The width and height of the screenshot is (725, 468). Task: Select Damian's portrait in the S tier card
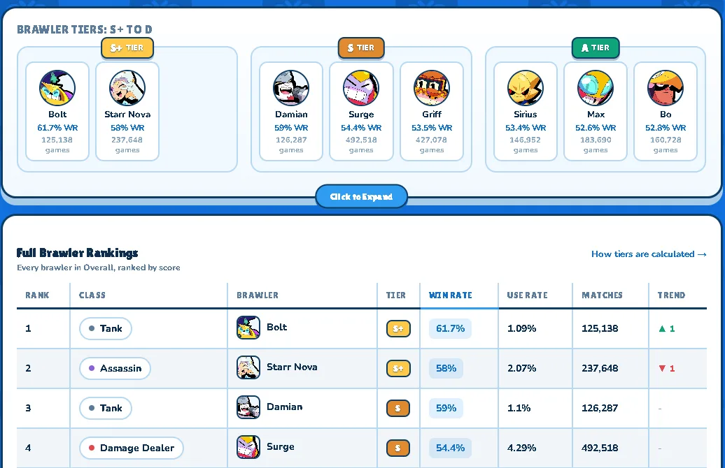tap(291, 88)
